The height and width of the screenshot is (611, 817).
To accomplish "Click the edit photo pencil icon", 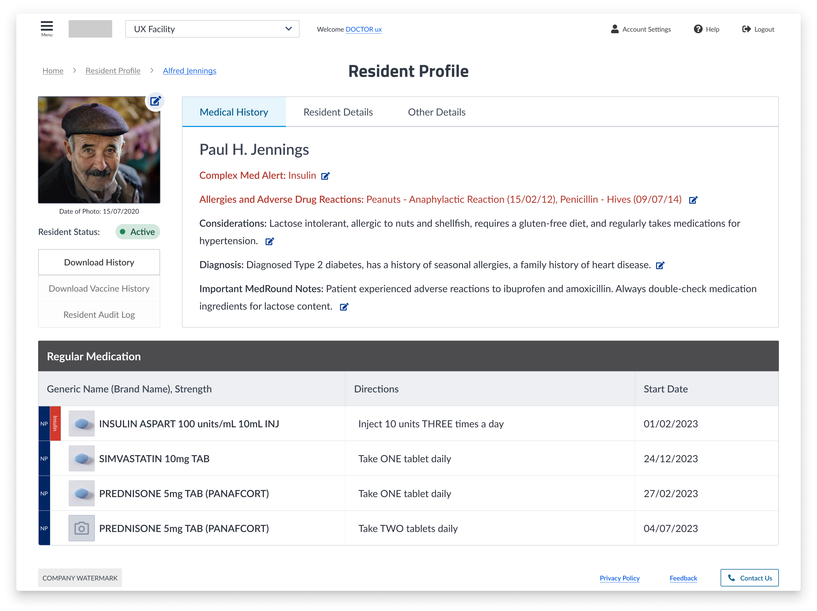I will [x=155, y=101].
